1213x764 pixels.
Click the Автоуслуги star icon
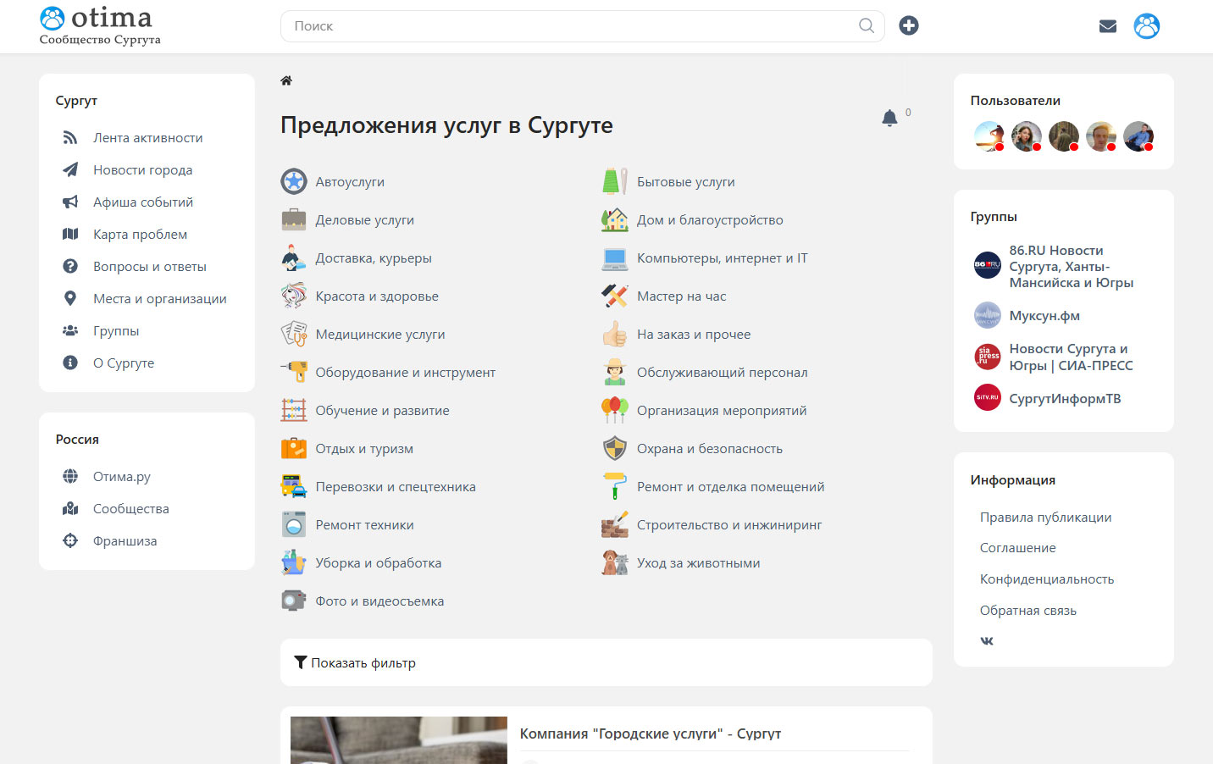(x=294, y=181)
